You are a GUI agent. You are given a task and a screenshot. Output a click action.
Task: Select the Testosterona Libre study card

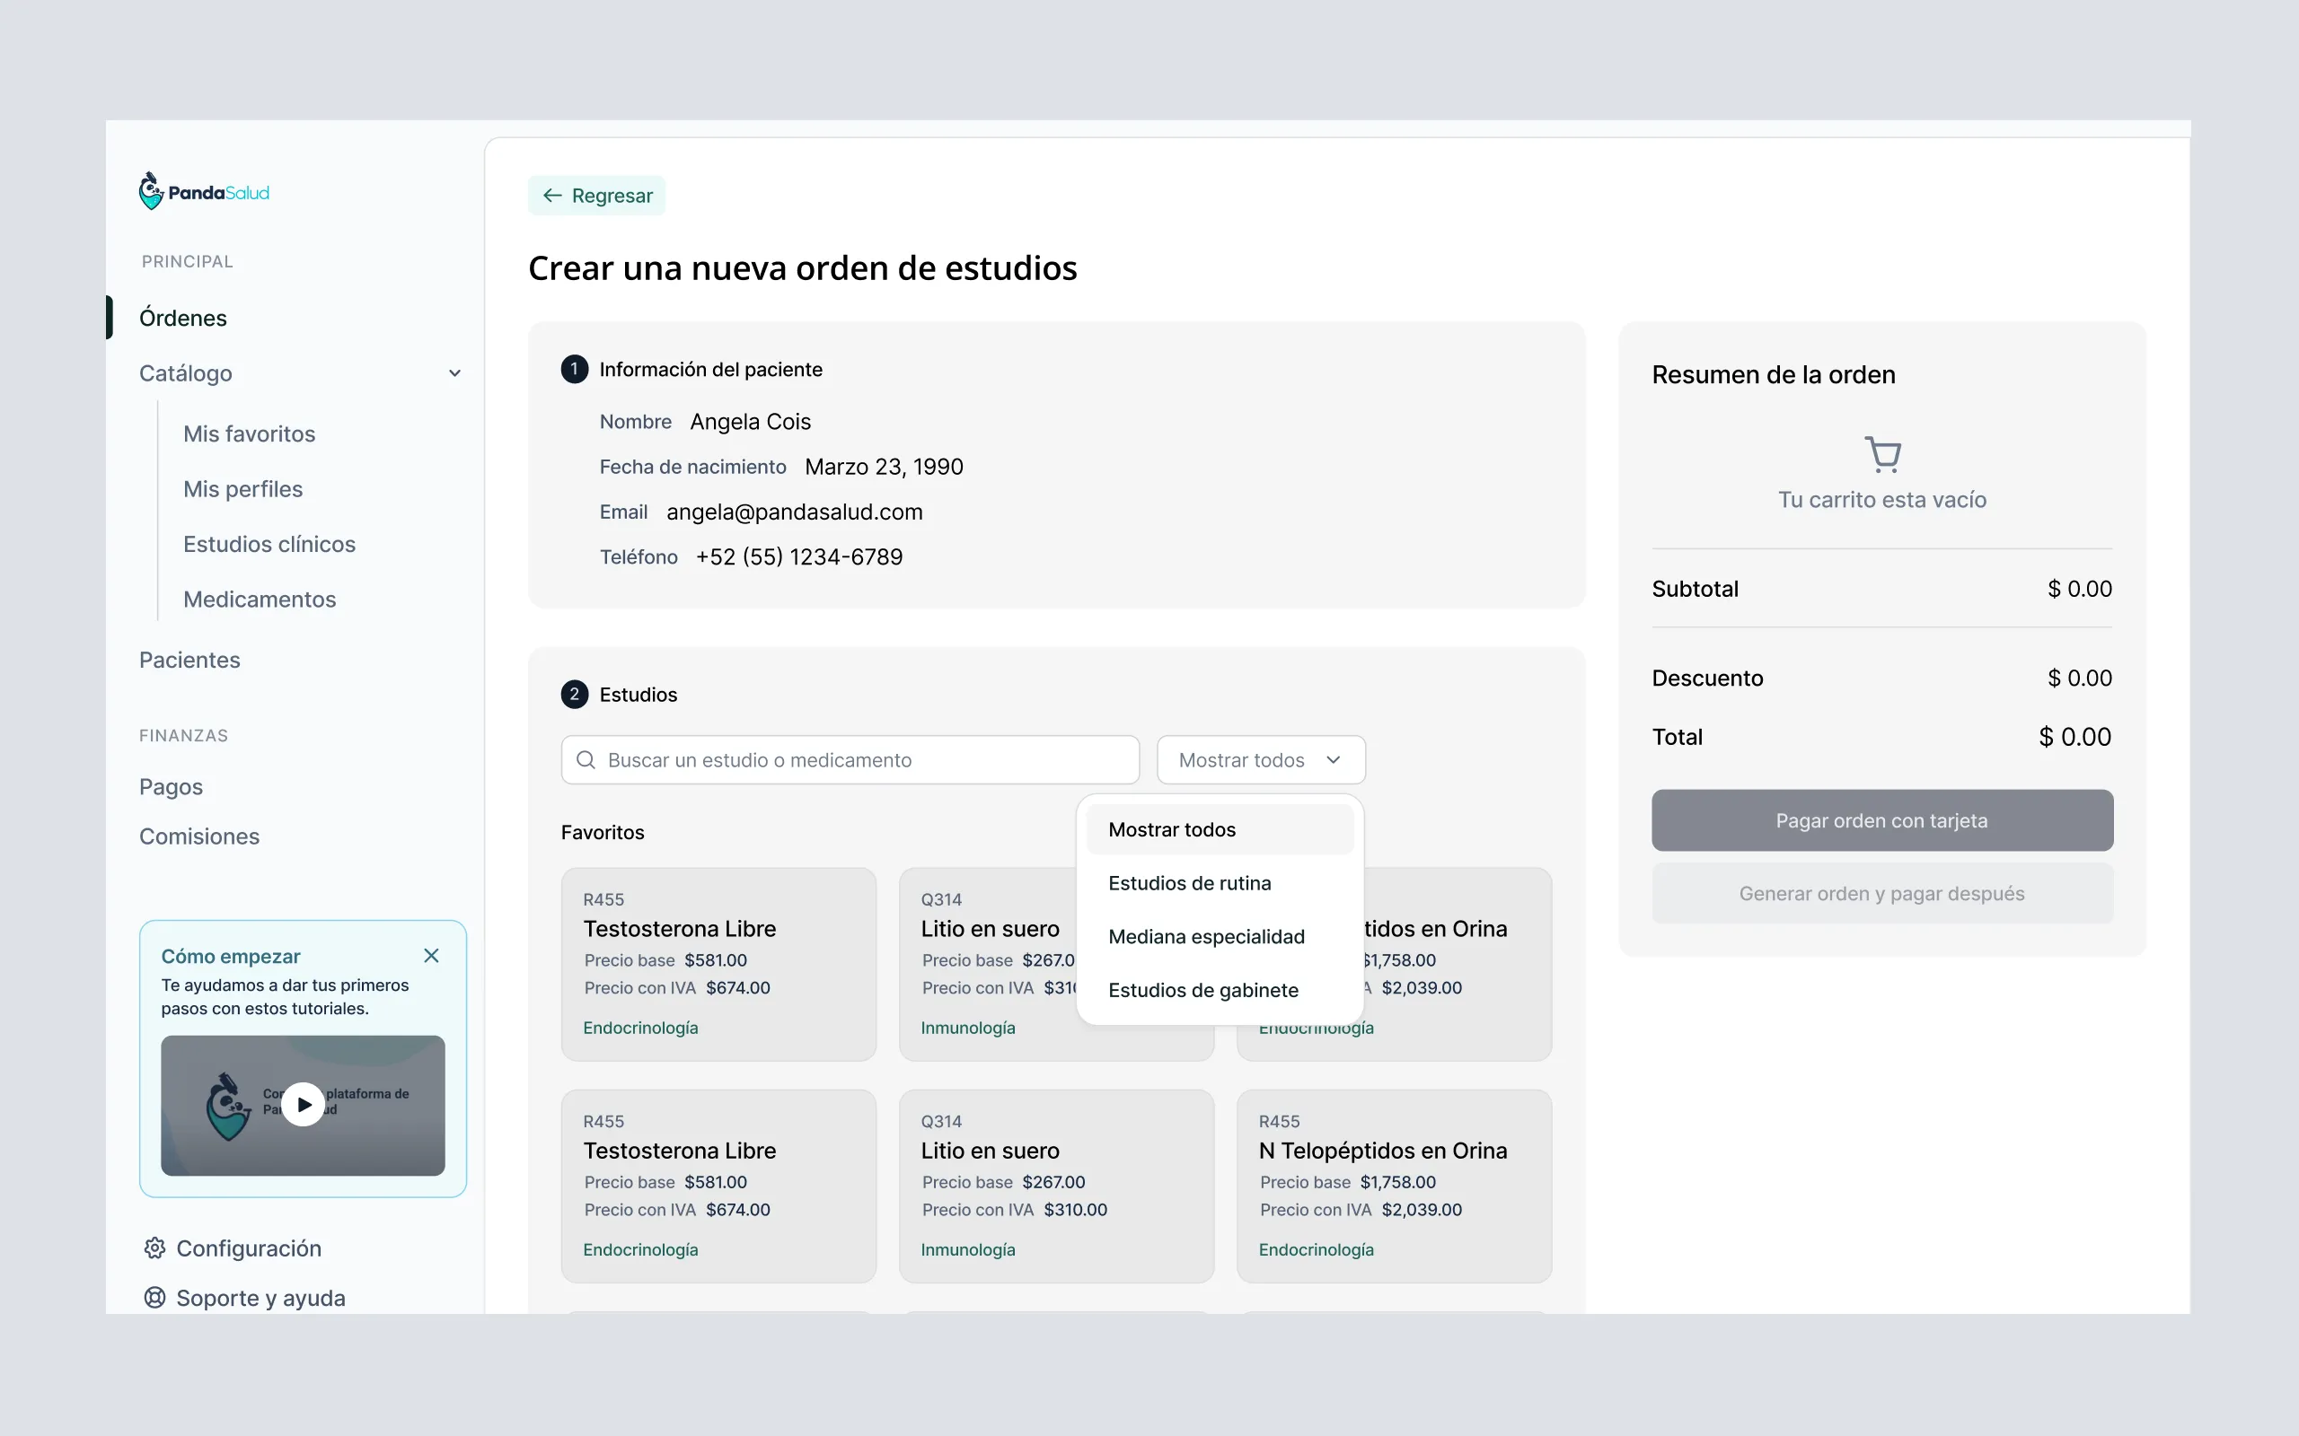(718, 964)
